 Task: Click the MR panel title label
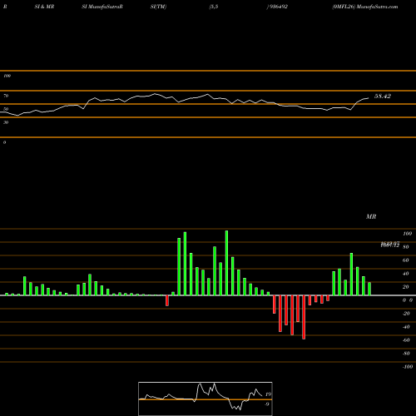point(371,216)
